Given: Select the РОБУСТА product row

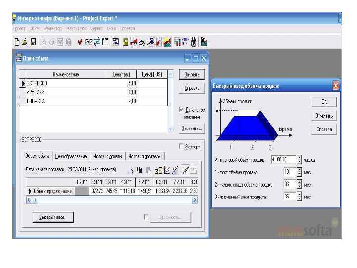Looking at the screenshot, I should 93,101.
